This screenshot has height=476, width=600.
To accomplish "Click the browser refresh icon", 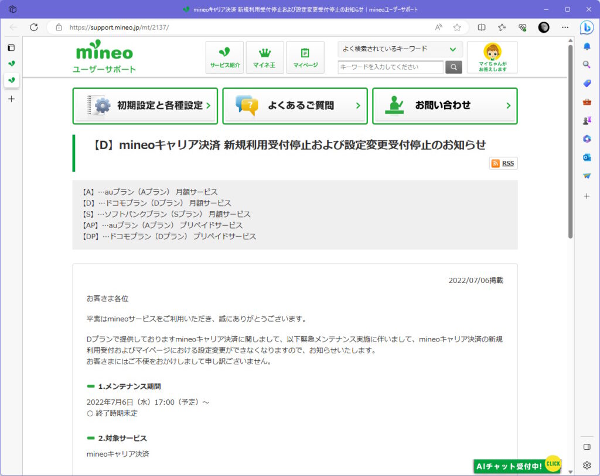I will (33, 27).
